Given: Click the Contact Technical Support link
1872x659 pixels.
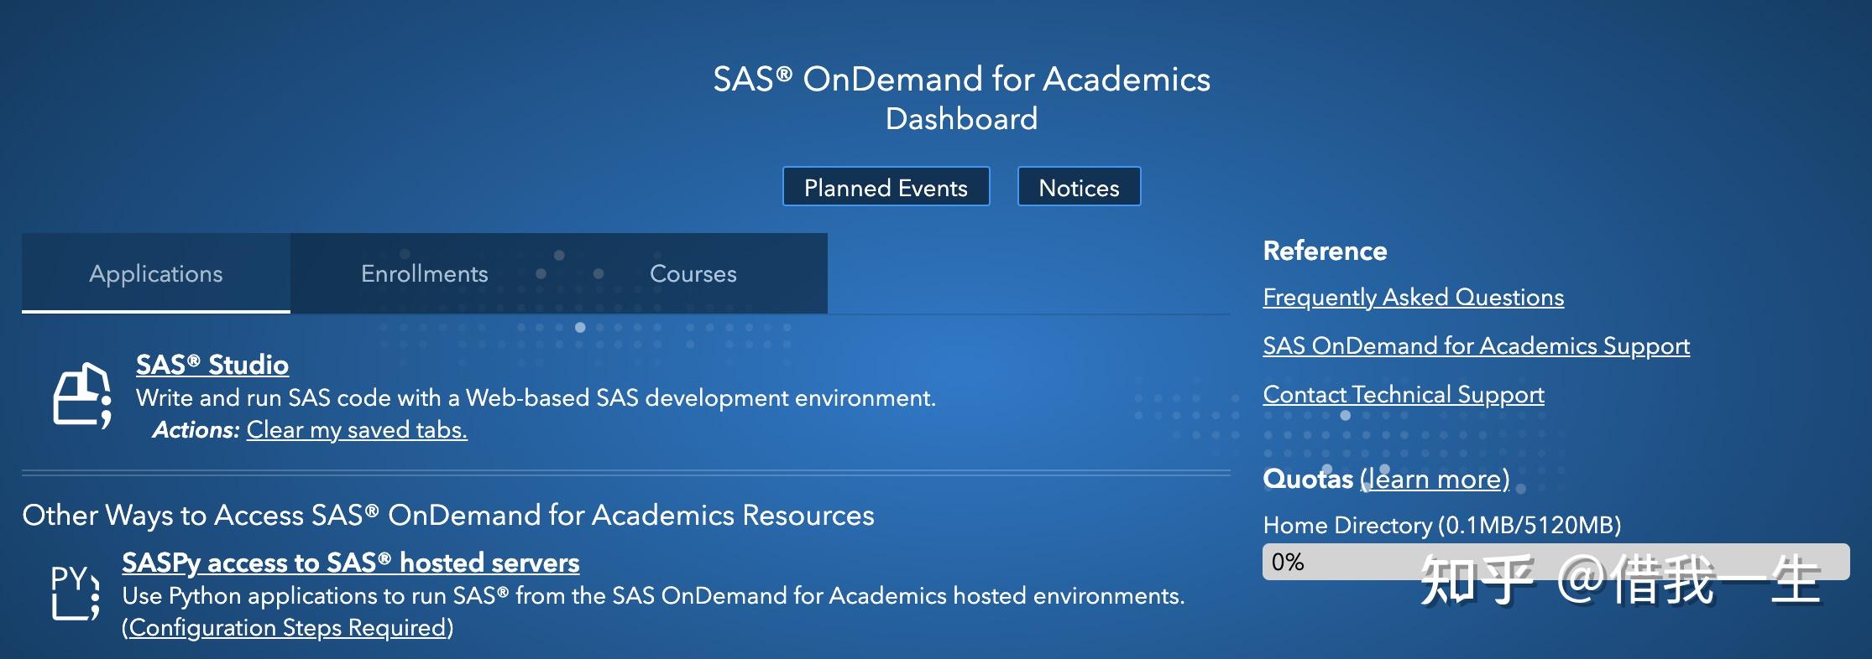Looking at the screenshot, I should (1403, 395).
